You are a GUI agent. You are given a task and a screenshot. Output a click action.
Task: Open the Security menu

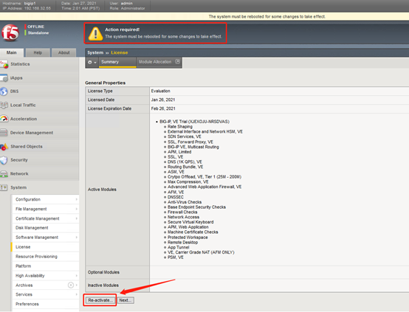click(39, 160)
